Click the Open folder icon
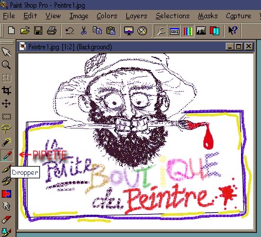 click(x=25, y=31)
